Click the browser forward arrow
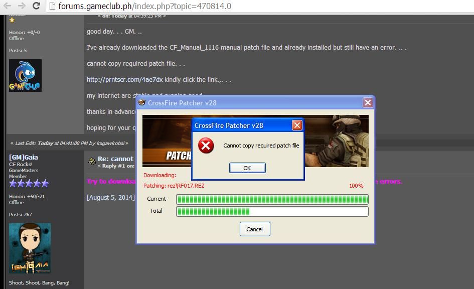Screen dimensions: 474x289 (x=22, y=6)
